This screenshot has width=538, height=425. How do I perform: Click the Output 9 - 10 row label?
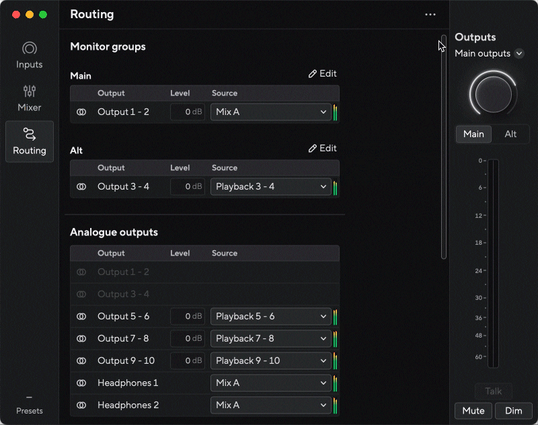(126, 360)
